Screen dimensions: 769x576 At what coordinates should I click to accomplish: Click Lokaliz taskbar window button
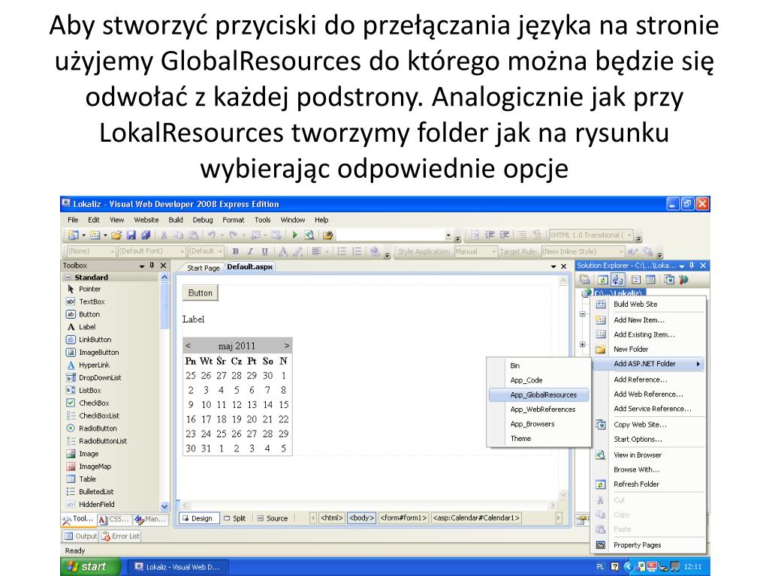[177, 567]
